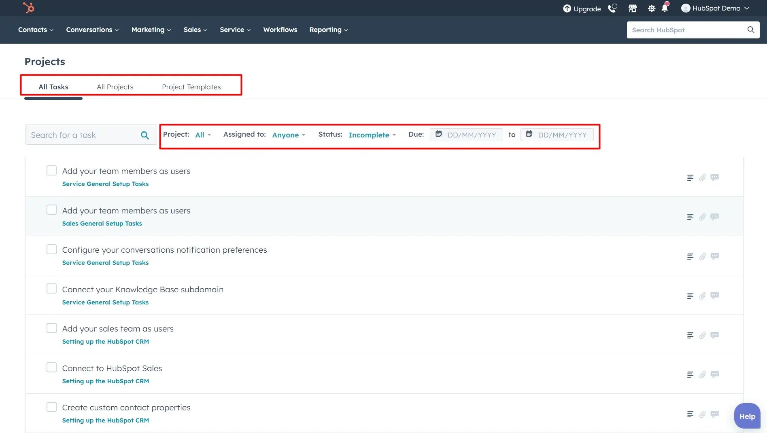Open description icon for 'Connect your Knowledge Base' task
The image size is (767, 433).
(690, 296)
